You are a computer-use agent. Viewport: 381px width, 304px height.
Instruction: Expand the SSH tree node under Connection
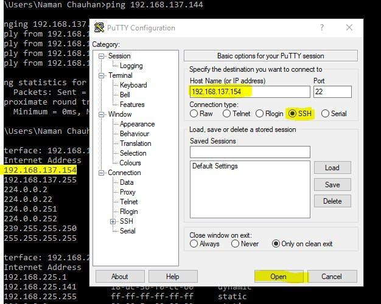113,221
